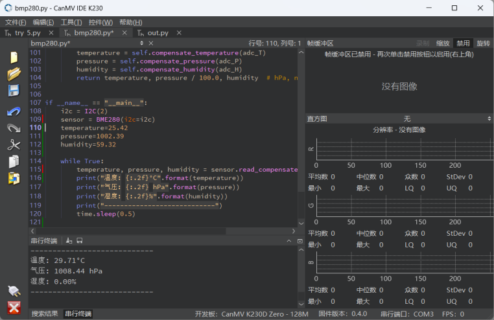The width and height of the screenshot is (494, 320).
Task: Cut selection using the scissors icon
Action: (x=14, y=144)
